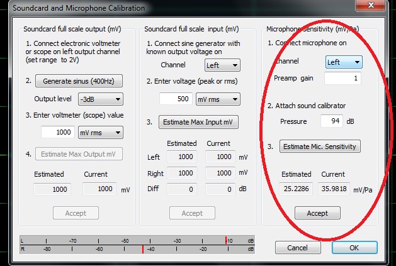The height and width of the screenshot is (266, 396).
Task: Open input voltage mV rms dropdown
Action: 218,99
